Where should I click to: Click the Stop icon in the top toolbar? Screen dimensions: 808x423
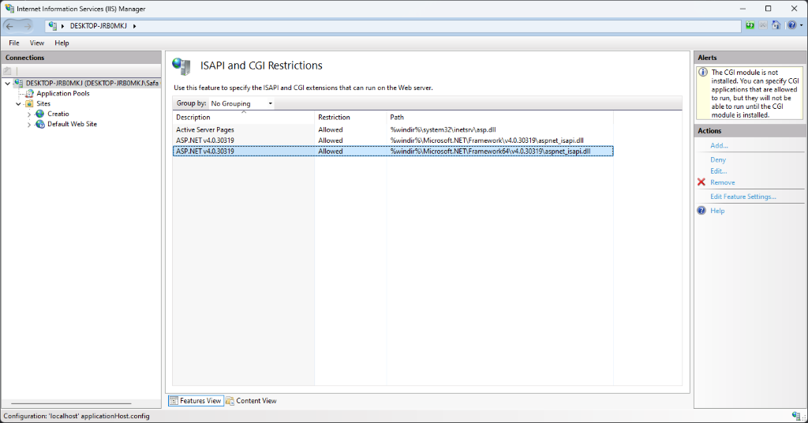click(x=763, y=25)
